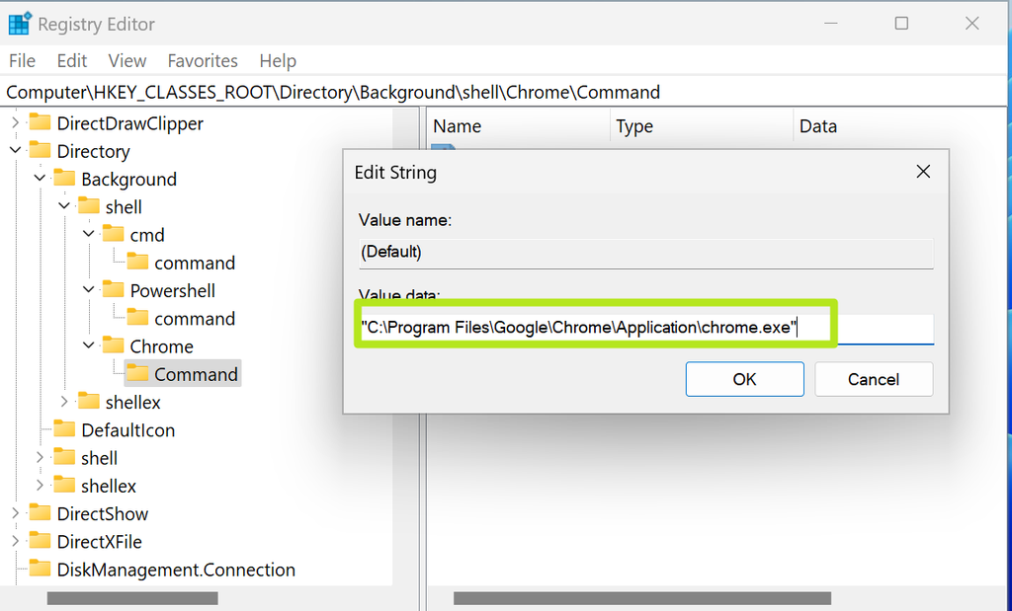The height and width of the screenshot is (611, 1012).
Task: Expand the DirectDrawClipper tree node
Action: point(14,122)
